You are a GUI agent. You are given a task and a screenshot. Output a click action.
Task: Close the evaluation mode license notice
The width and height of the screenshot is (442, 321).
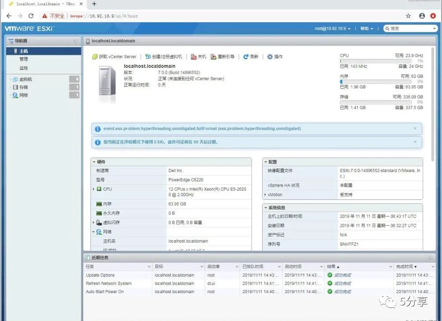(x=415, y=141)
